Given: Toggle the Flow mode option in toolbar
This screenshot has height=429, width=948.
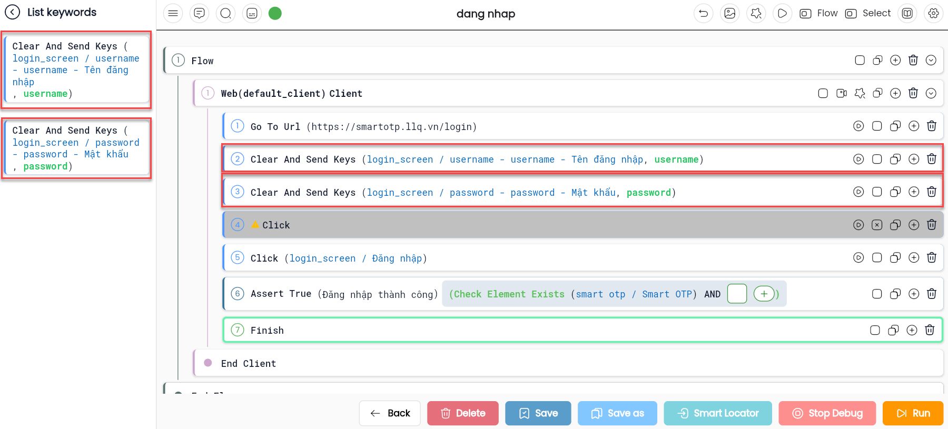Looking at the screenshot, I should (818, 13).
